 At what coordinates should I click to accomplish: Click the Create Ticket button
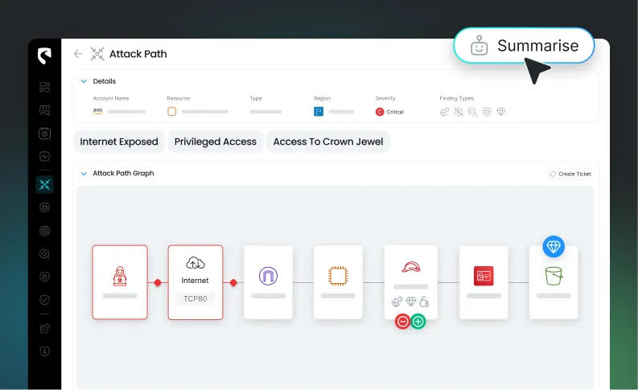[x=570, y=174]
